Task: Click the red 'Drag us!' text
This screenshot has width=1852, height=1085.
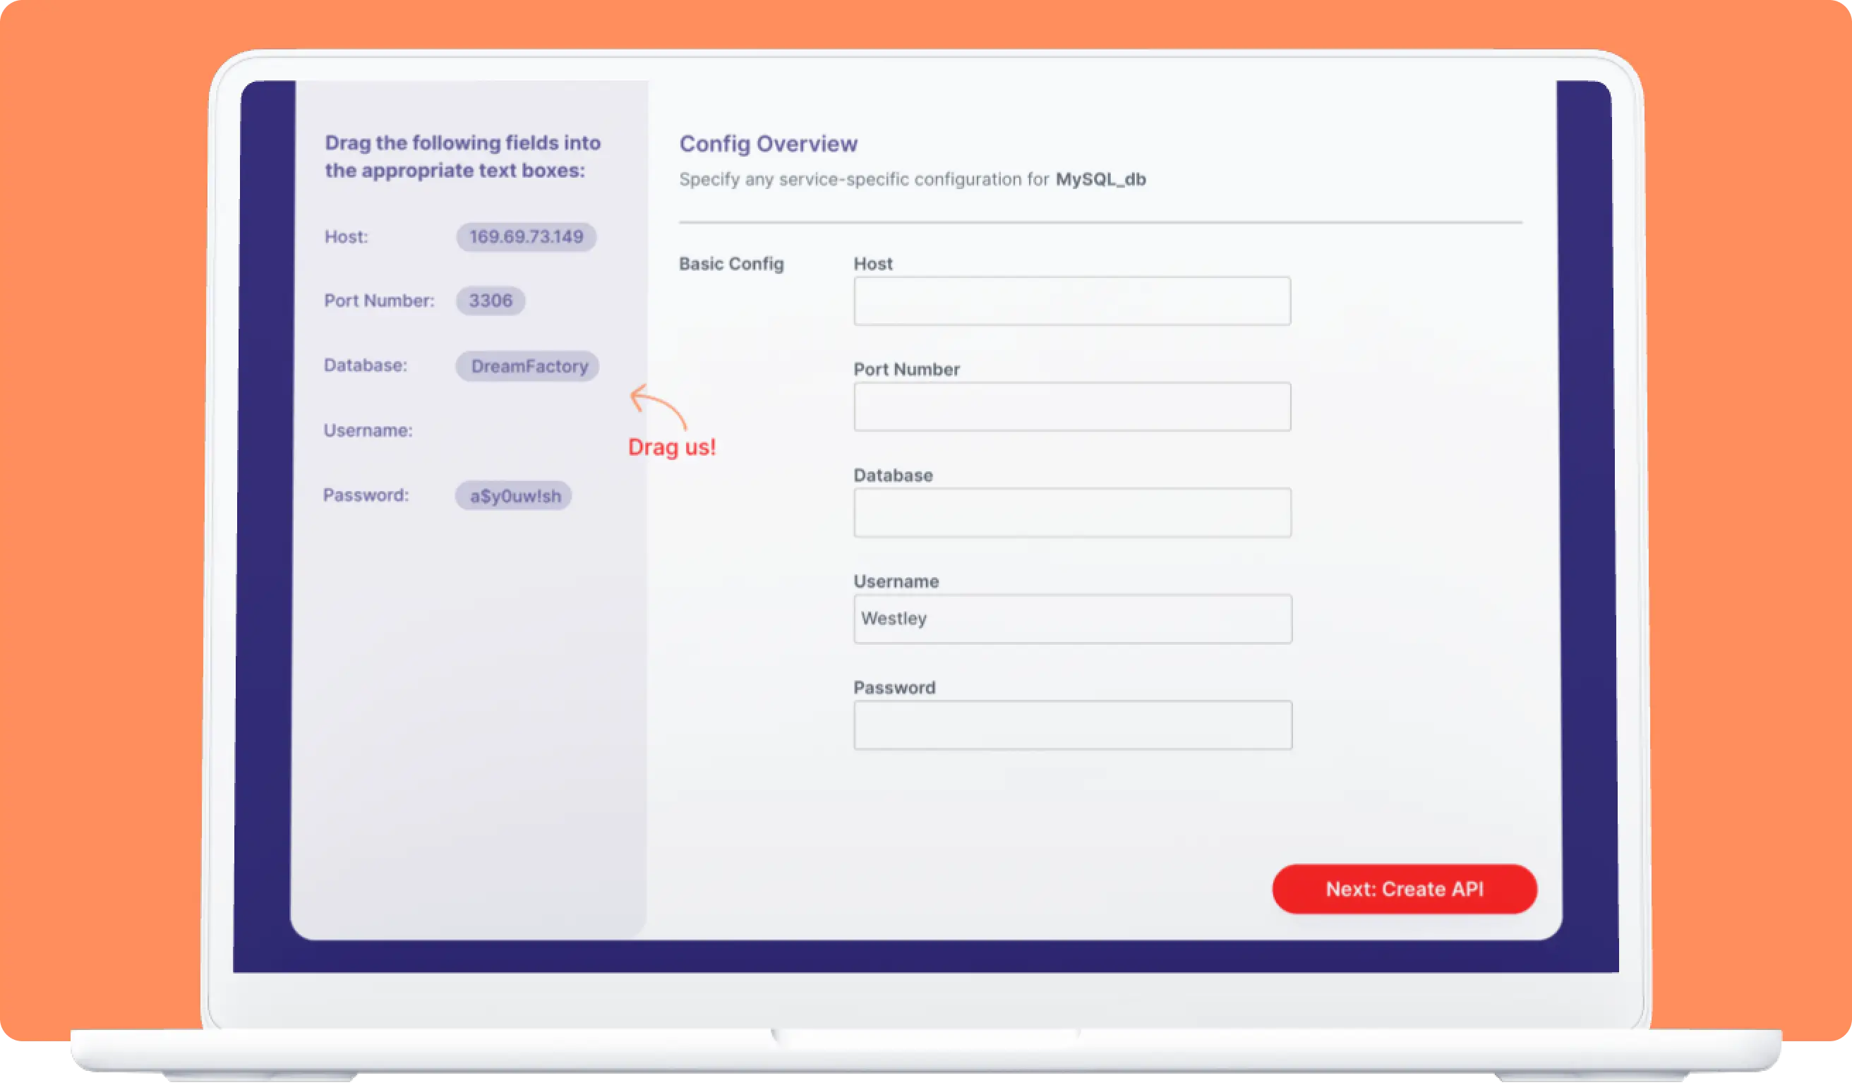Action: coord(671,447)
